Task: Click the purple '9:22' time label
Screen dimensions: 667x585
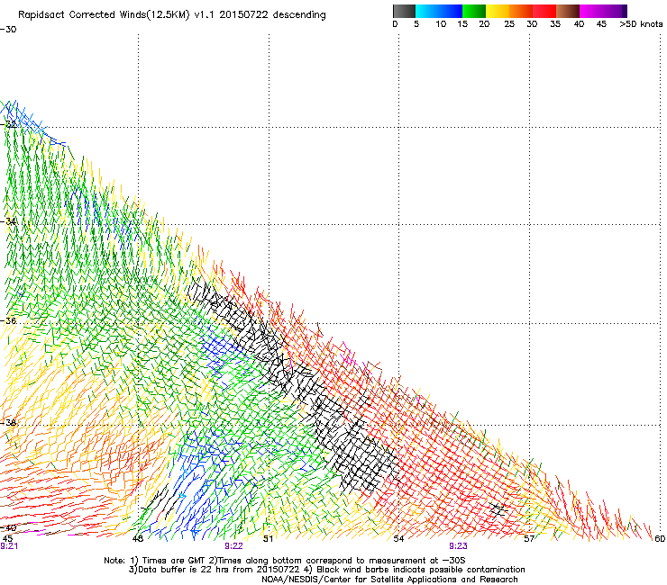Action: [x=234, y=546]
